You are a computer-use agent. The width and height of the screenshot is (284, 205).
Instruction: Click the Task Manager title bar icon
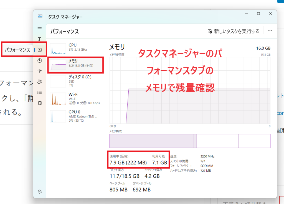click(40, 17)
